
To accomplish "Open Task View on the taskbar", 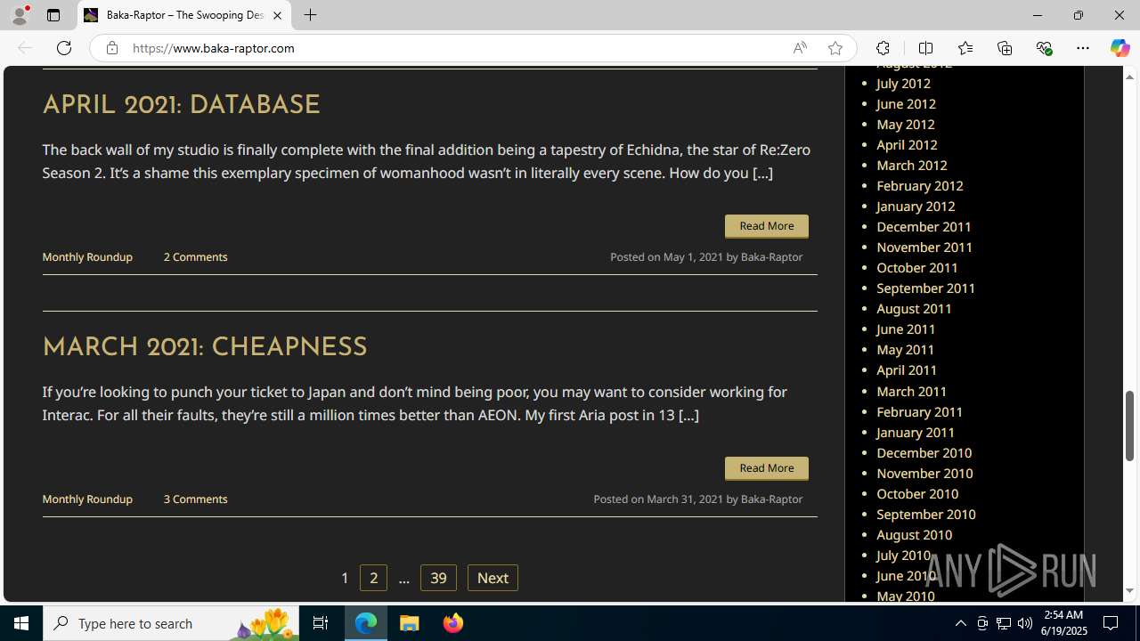I will click(x=321, y=623).
